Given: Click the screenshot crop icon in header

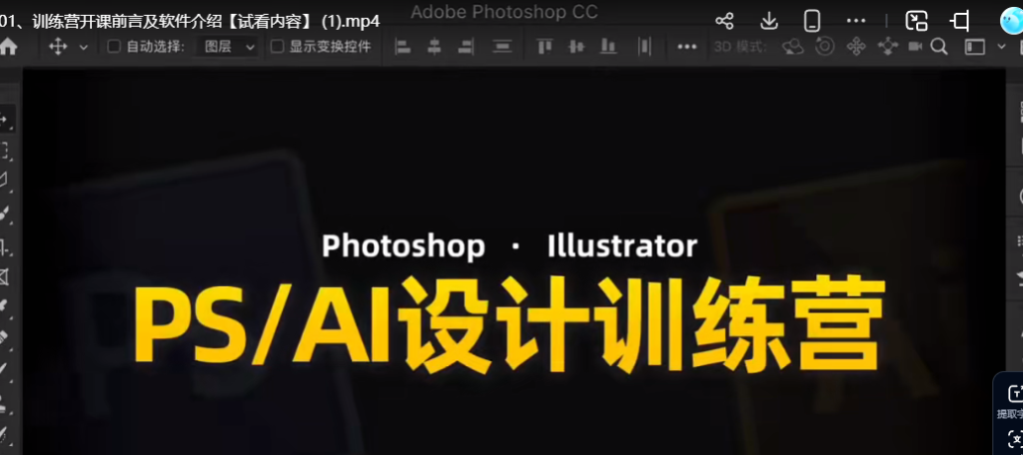Looking at the screenshot, I should 960,22.
